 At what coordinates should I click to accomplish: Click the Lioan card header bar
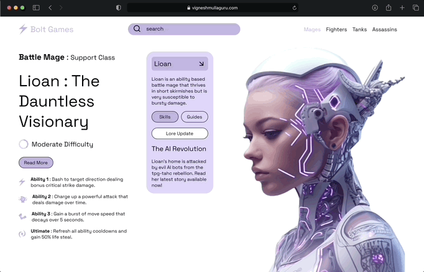pyautogui.click(x=180, y=64)
